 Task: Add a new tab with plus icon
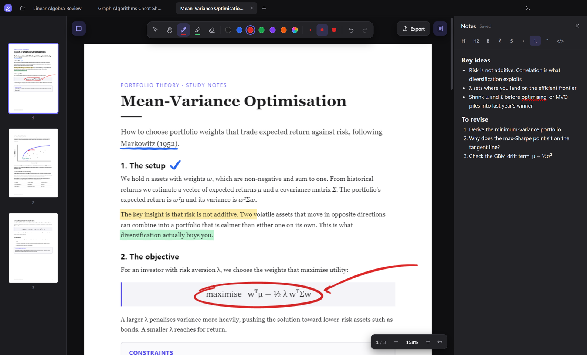tap(264, 8)
